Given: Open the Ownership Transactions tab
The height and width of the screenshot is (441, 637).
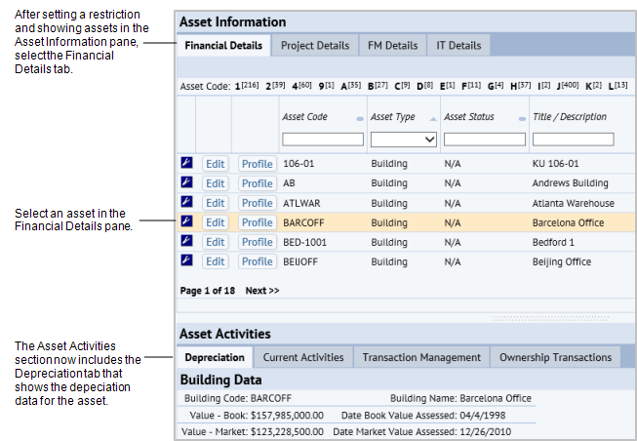Looking at the screenshot, I should [555, 357].
